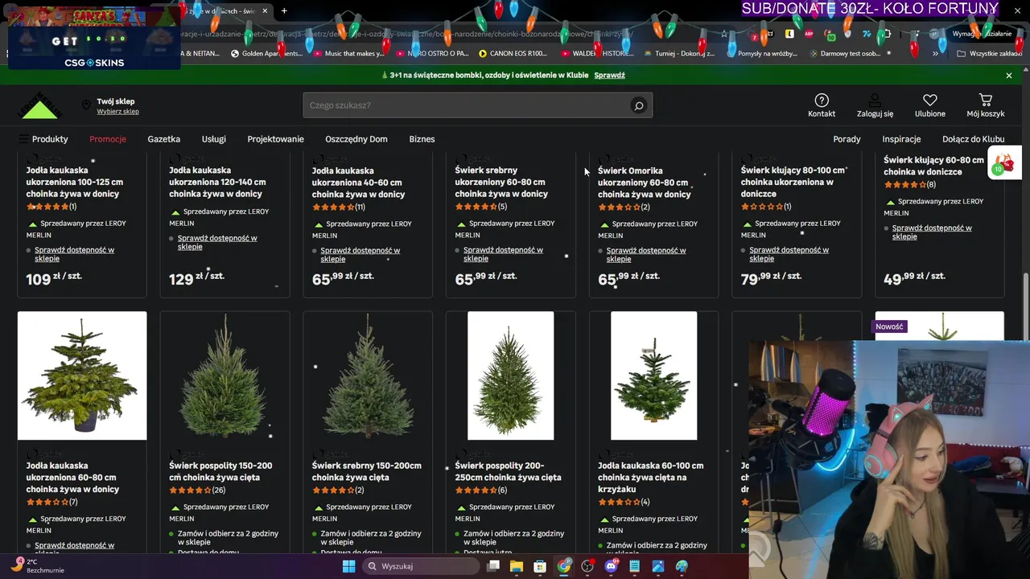1030x579 pixels.
Task: Open Windows Start menu
Action: point(348,566)
